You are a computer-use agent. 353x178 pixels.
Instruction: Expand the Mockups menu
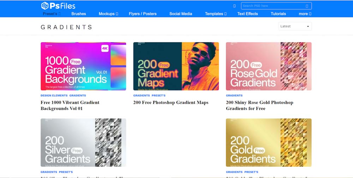pyautogui.click(x=108, y=14)
